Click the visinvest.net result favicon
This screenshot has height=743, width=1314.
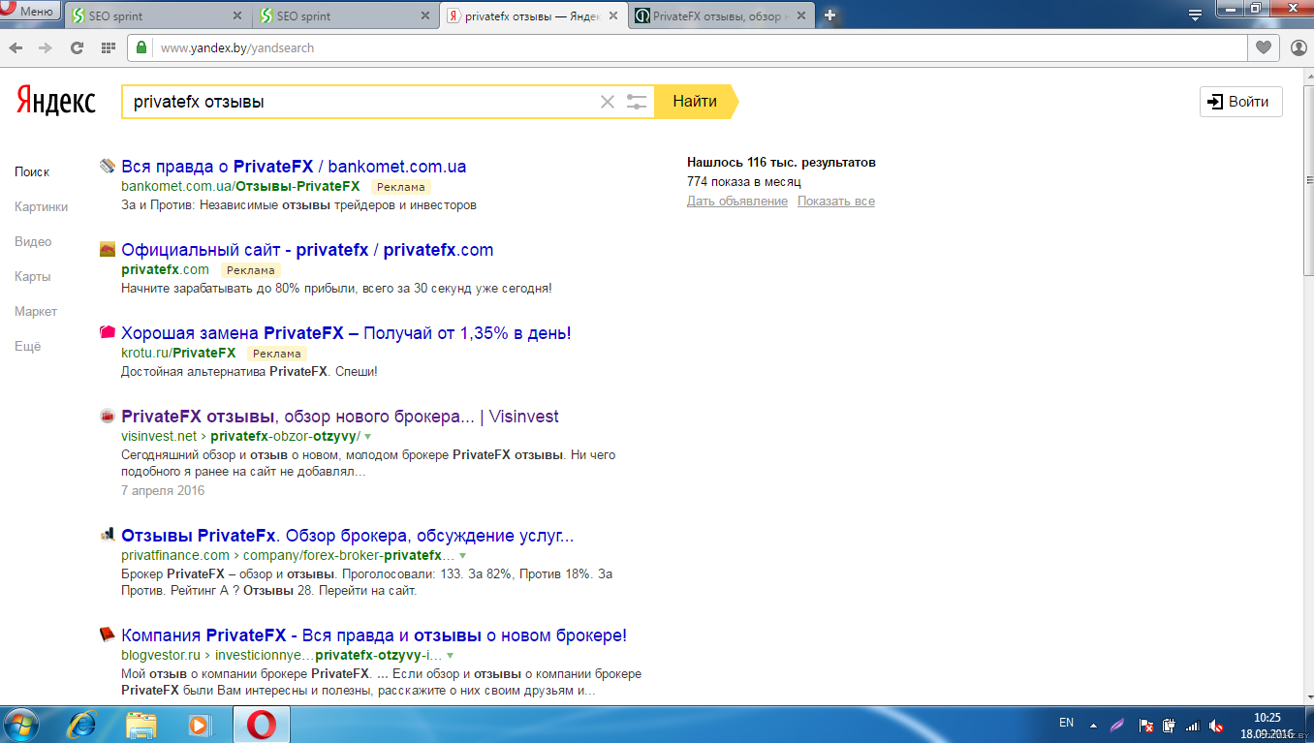click(x=108, y=416)
